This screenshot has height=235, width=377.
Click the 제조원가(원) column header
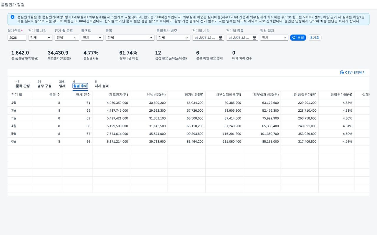pyautogui.click(x=111, y=95)
